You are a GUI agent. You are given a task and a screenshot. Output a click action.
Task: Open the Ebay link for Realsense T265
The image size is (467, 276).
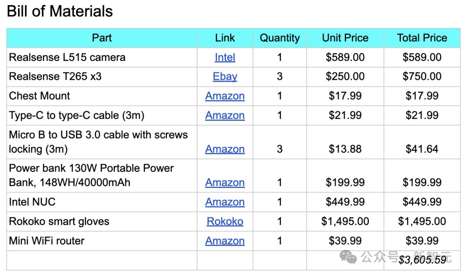[225, 77]
